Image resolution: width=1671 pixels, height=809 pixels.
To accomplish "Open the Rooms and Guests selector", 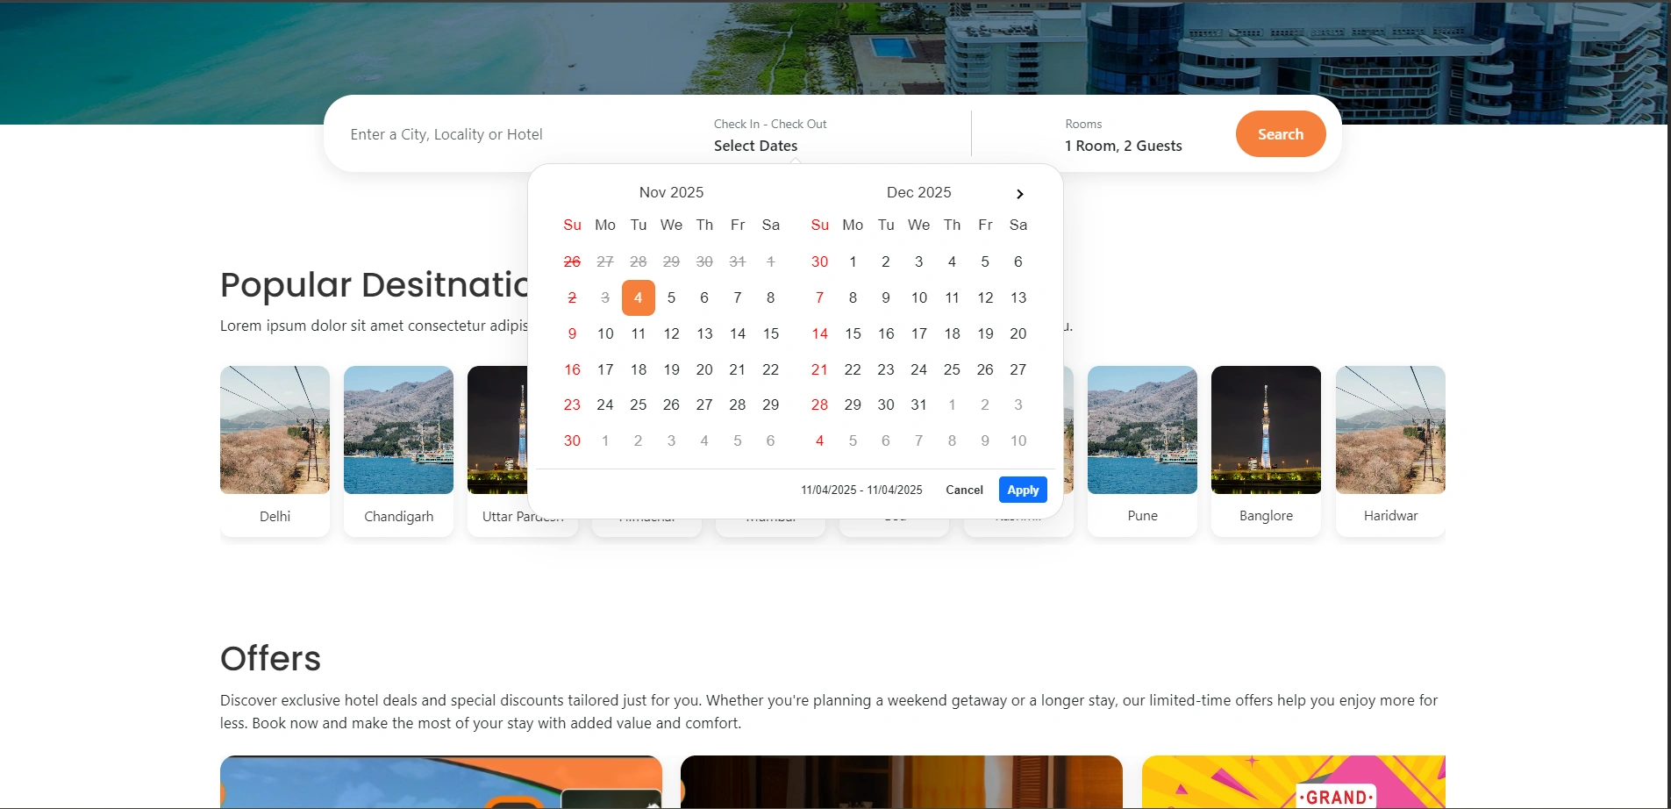I will (1123, 136).
